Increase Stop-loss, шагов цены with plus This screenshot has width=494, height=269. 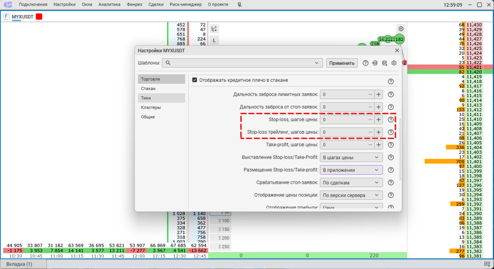pyautogui.click(x=379, y=119)
